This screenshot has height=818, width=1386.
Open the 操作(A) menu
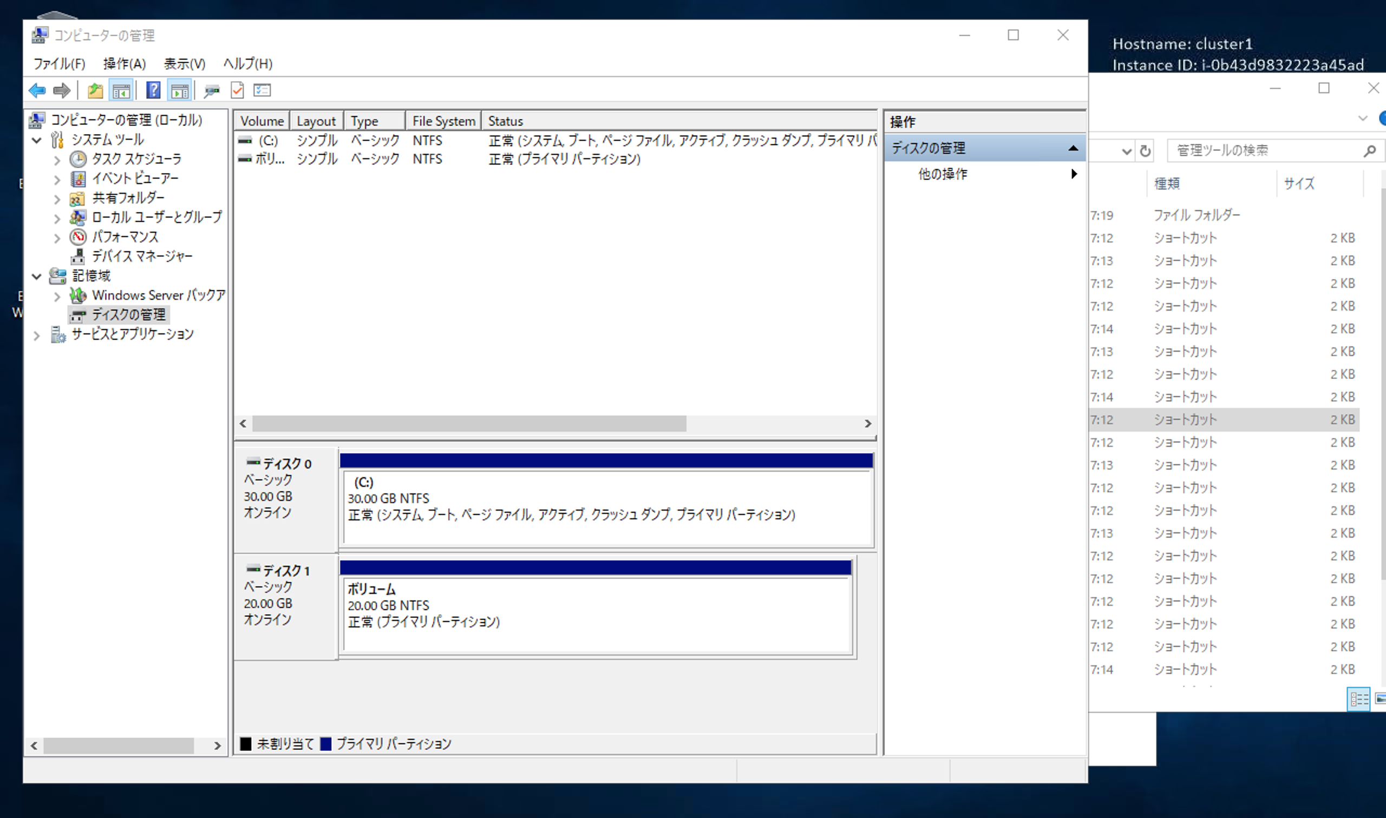124,64
